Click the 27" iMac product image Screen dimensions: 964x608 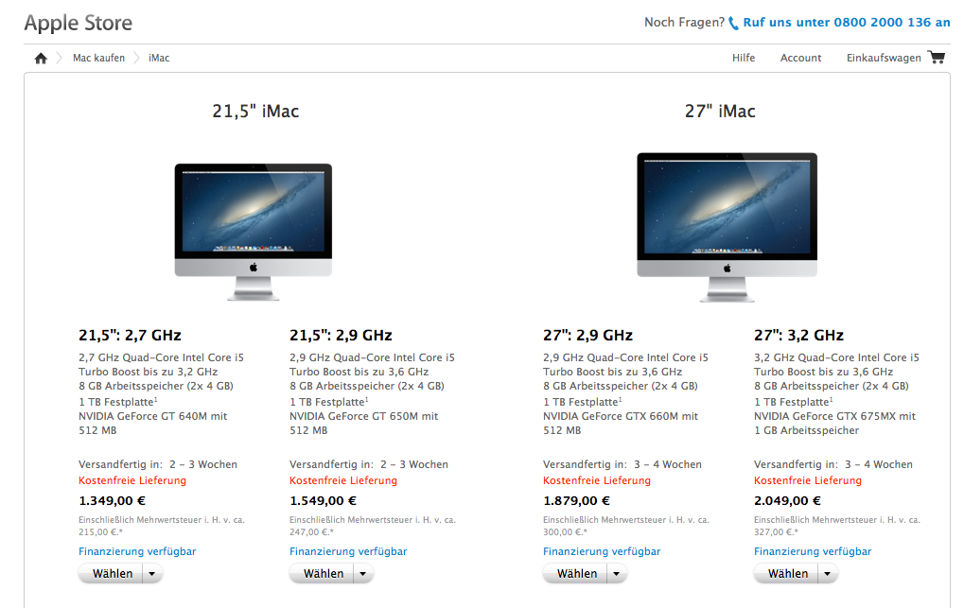pos(727,228)
